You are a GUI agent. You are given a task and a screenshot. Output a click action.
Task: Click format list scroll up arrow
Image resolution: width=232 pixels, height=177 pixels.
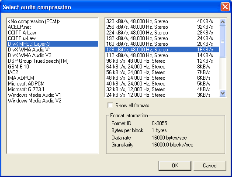pos(222,22)
